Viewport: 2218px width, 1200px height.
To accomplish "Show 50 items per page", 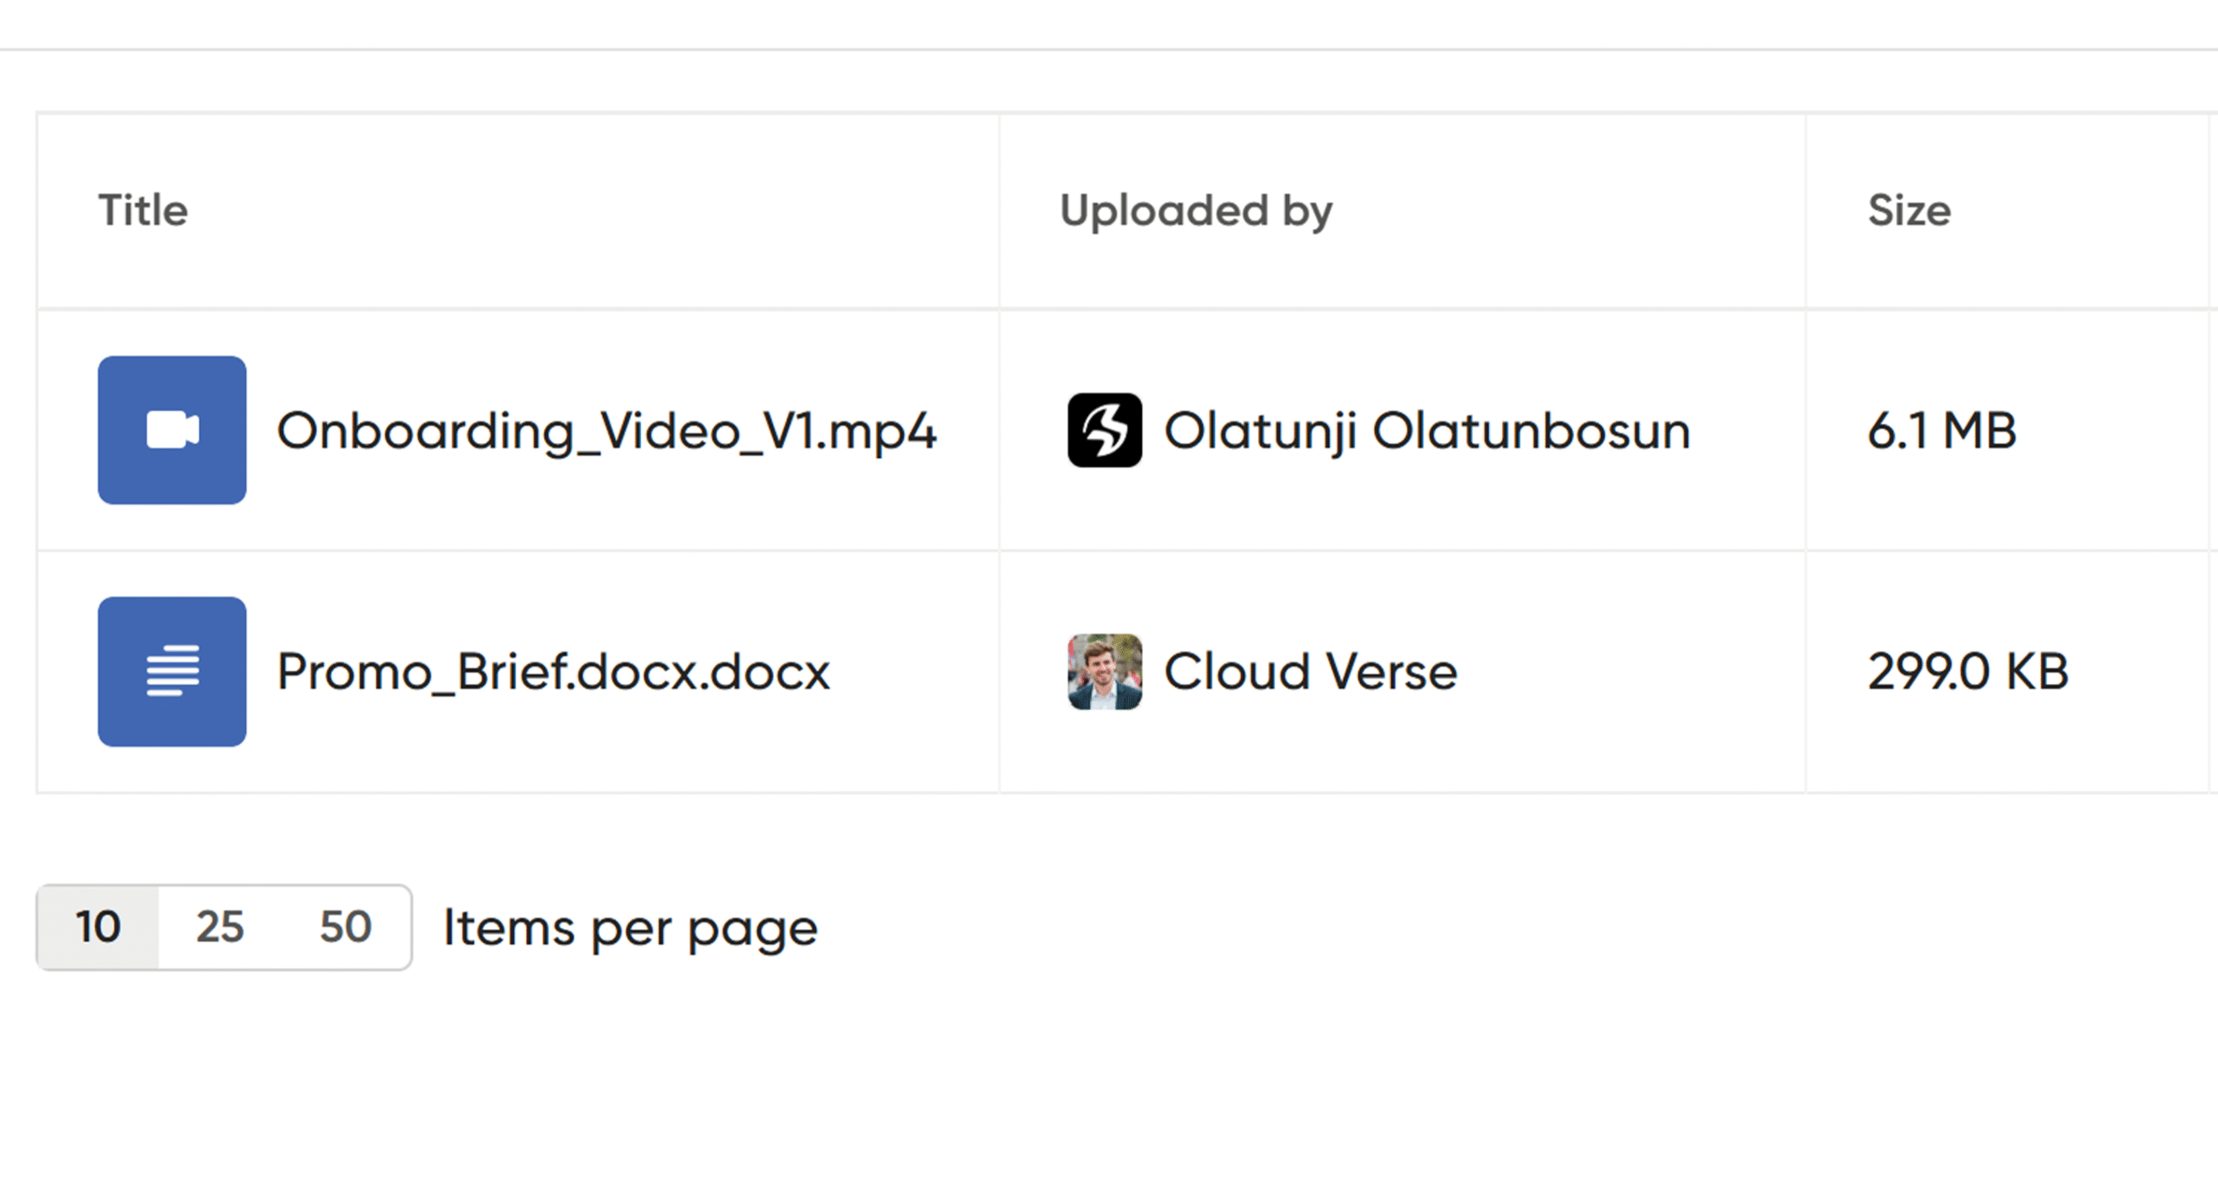I will (x=346, y=927).
